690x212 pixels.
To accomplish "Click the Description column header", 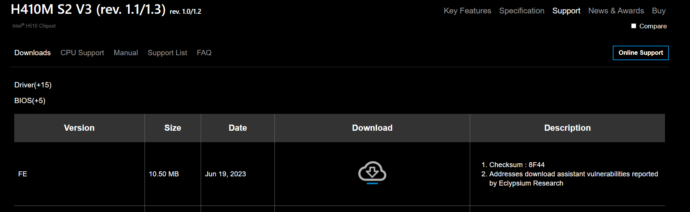I will click(x=567, y=128).
